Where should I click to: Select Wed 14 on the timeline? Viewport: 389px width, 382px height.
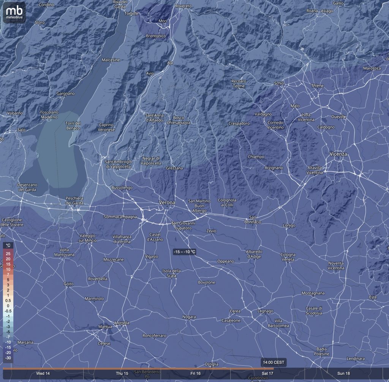43,373
